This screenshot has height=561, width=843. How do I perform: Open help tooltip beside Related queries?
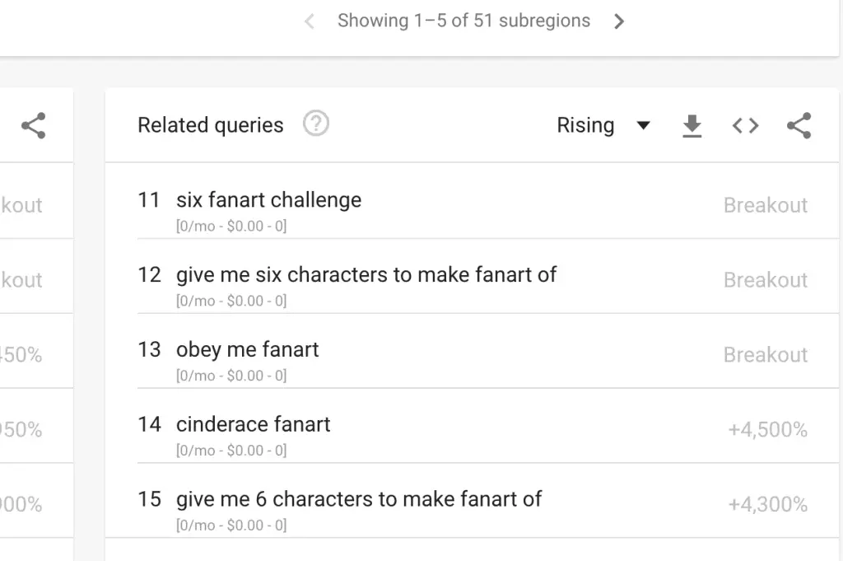[x=315, y=124]
